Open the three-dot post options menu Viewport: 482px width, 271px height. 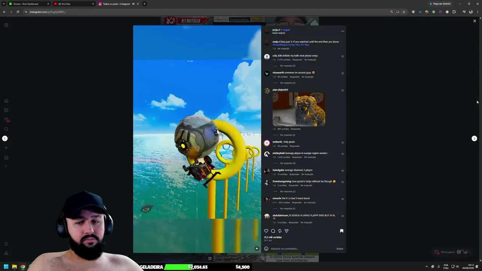[342, 31]
